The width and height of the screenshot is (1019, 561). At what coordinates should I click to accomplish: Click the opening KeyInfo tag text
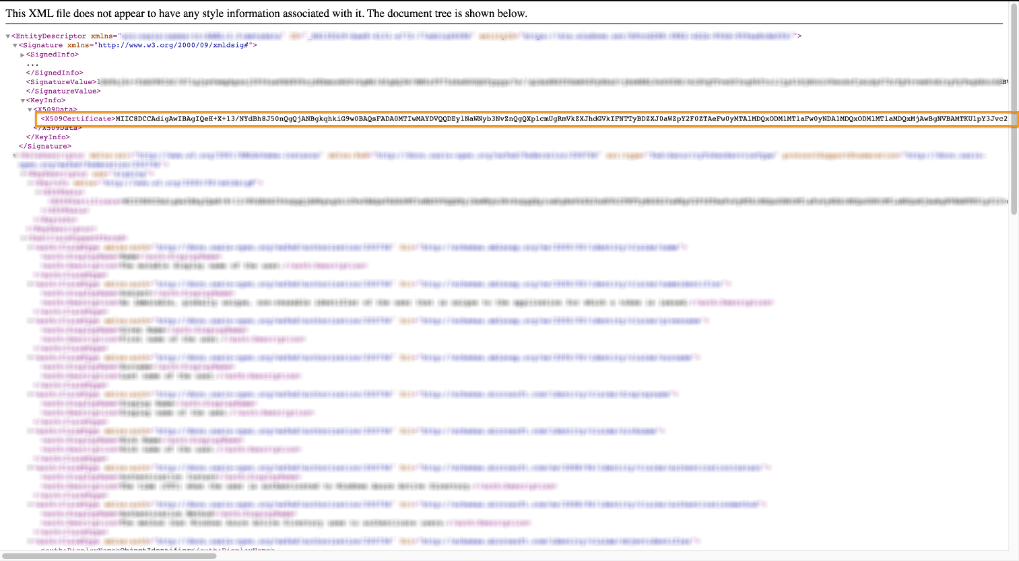46,100
